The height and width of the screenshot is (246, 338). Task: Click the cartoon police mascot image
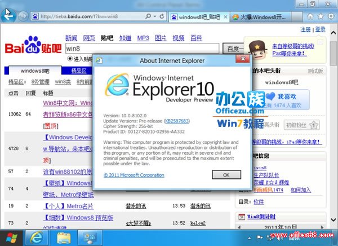257,50
